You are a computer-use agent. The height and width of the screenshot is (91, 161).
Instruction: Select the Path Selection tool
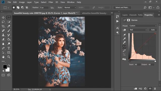tap(3, 53)
